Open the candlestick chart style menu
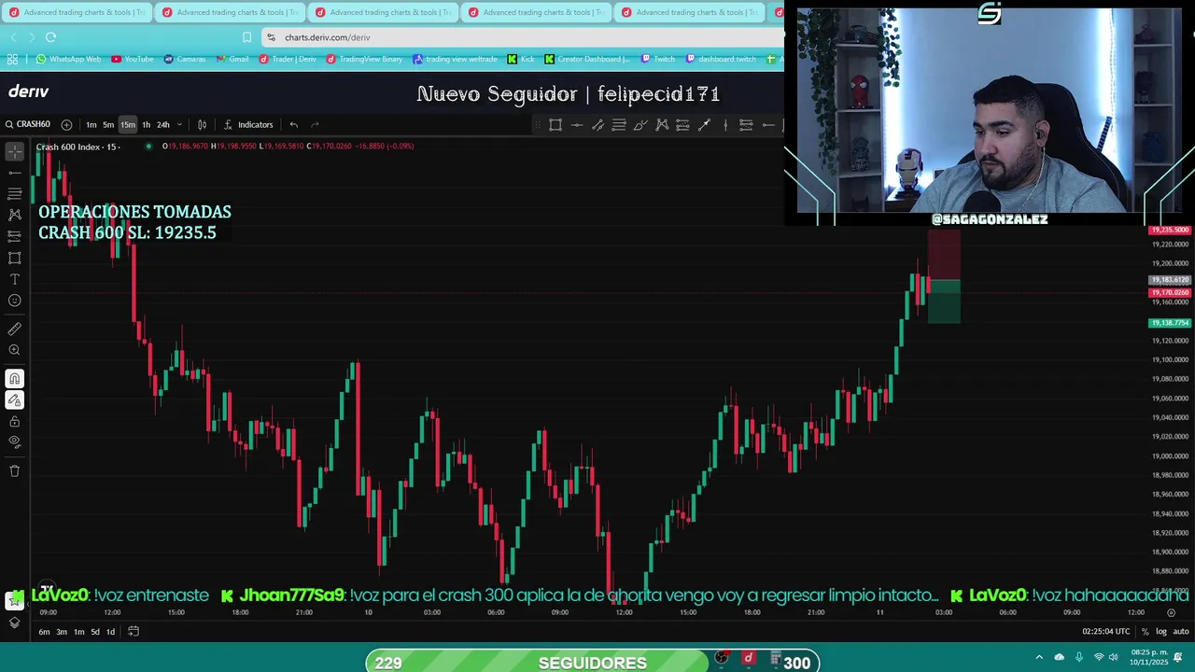1195x672 pixels. click(202, 124)
